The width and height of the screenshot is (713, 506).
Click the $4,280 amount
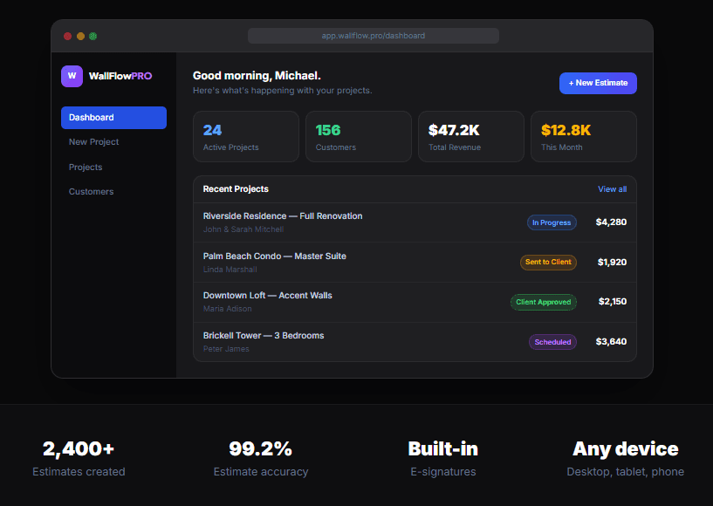click(x=611, y=222)
